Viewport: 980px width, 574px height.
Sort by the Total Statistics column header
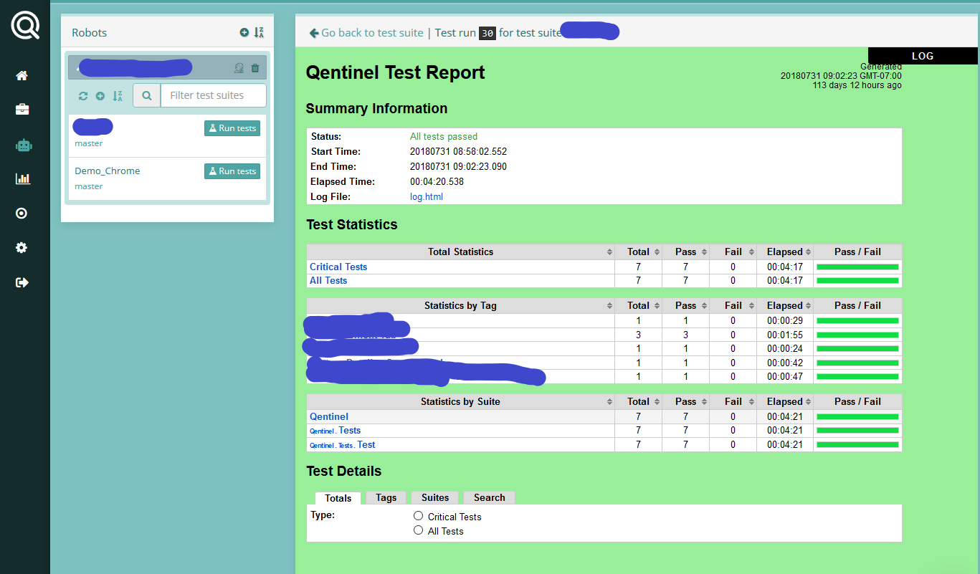460,252
